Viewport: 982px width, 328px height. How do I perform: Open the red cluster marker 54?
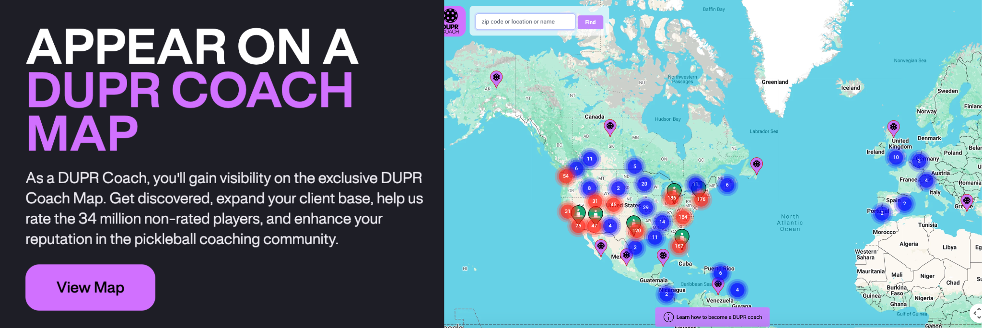566,176
